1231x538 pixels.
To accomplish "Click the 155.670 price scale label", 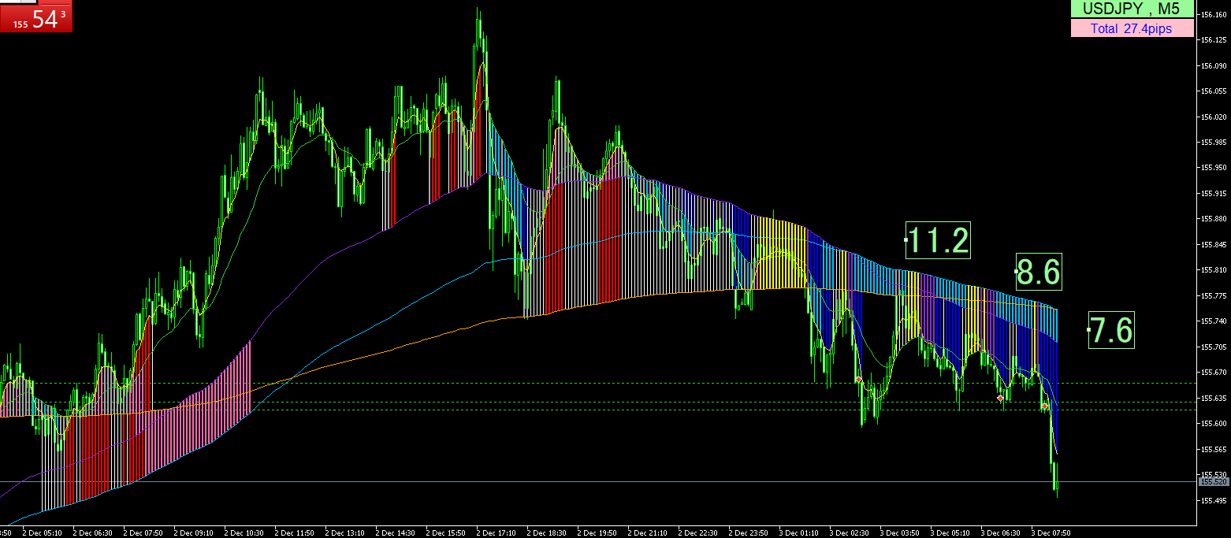I will click(1214, 373).
